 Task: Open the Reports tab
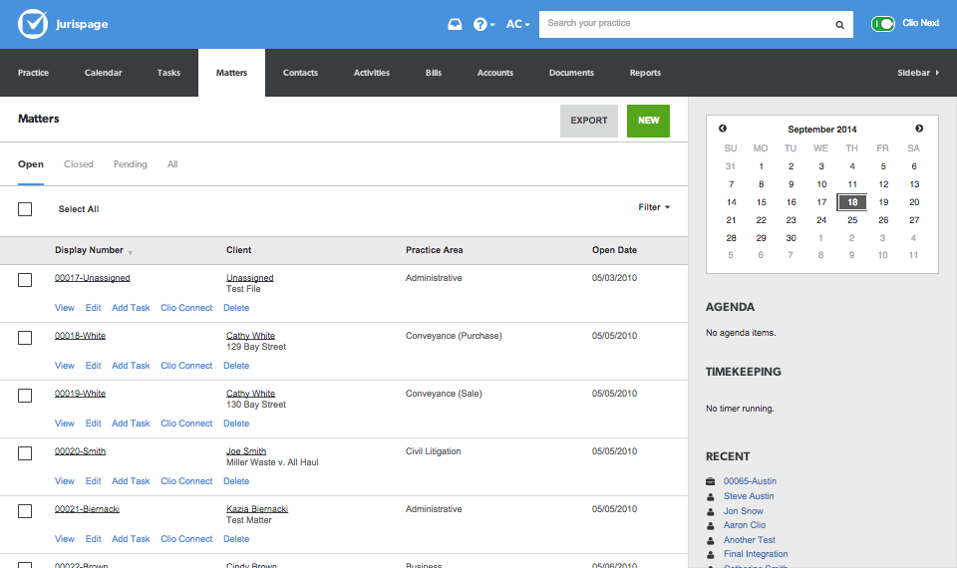point(645,73)
